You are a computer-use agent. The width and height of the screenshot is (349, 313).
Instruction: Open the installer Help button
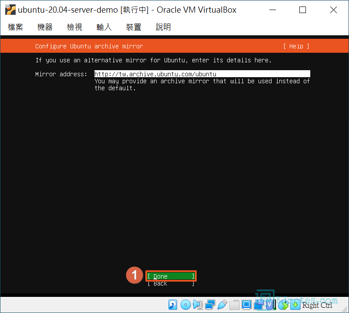pos(296,46)
